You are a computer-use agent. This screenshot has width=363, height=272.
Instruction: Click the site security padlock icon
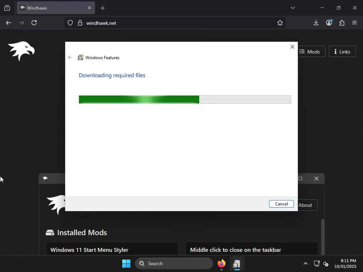click(x=80, y=23)
